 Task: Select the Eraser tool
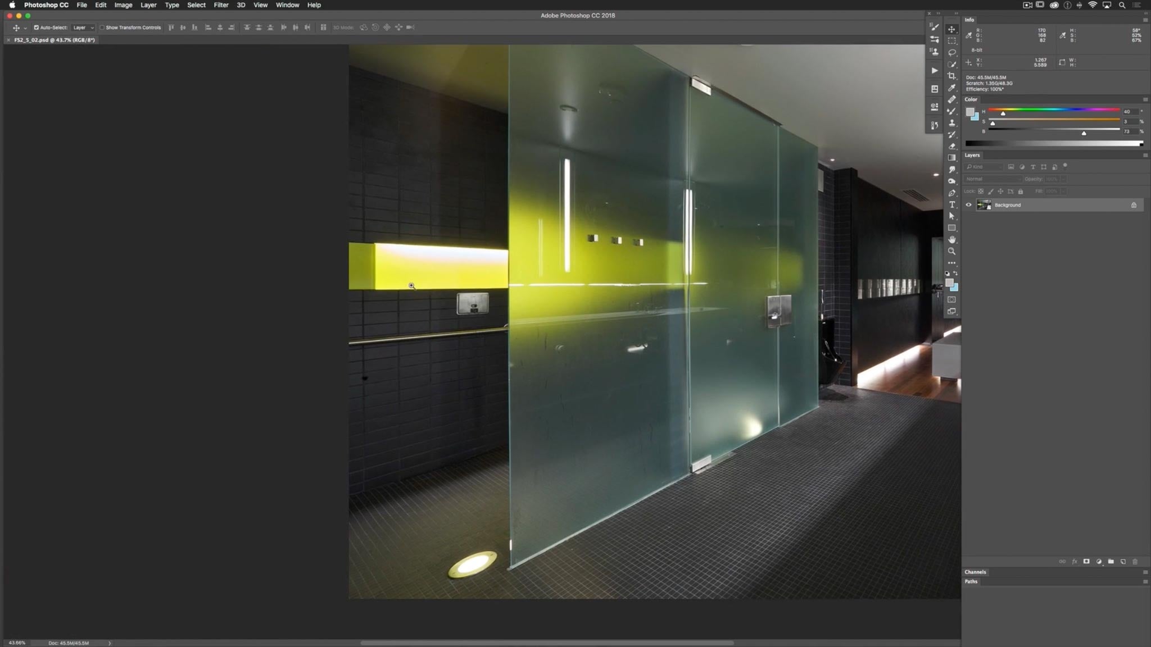[x=951, y=146]
